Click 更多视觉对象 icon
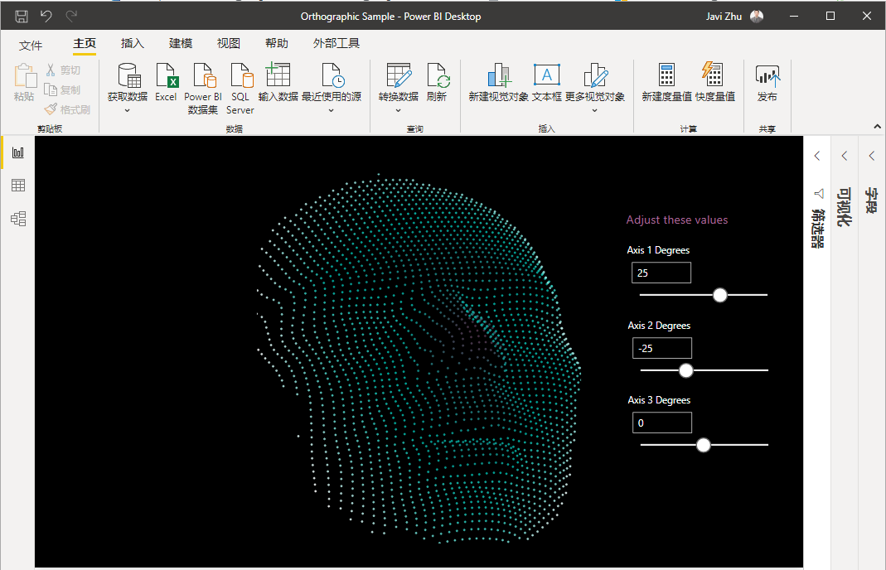886x570 pixels. coord(595,75)
